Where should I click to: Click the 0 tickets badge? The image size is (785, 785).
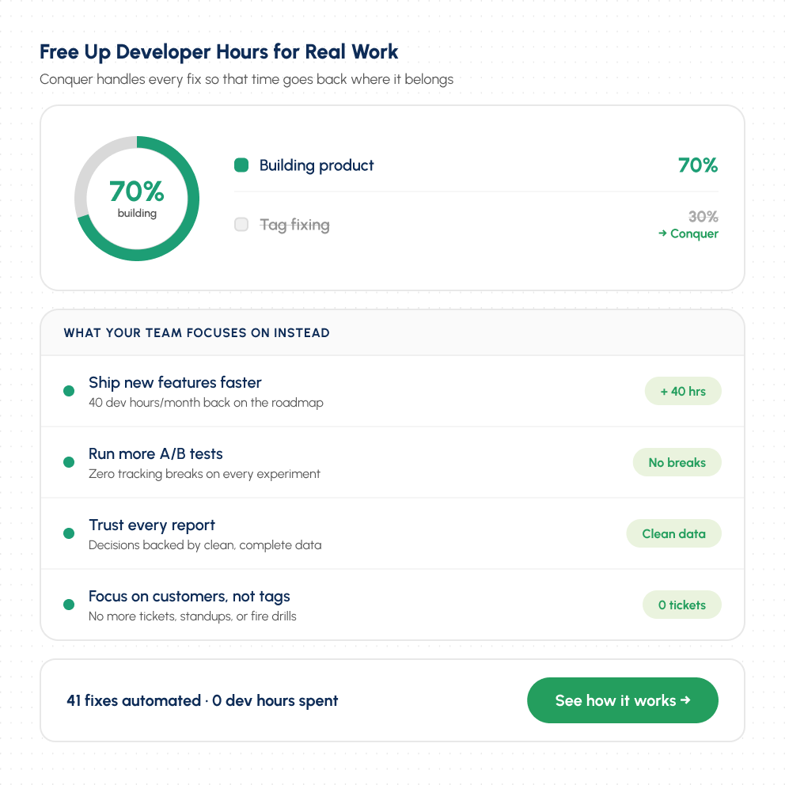click(x=682, y=605)
